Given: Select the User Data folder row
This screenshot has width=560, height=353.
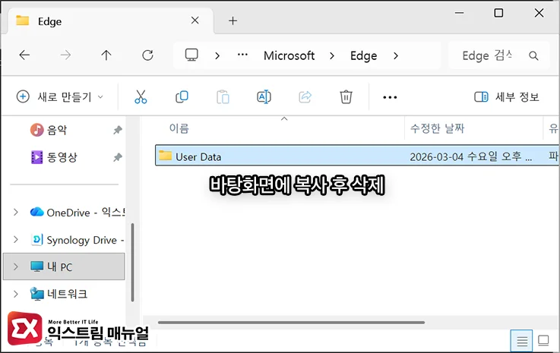Looking at the screenshot, I should (357, 156).
